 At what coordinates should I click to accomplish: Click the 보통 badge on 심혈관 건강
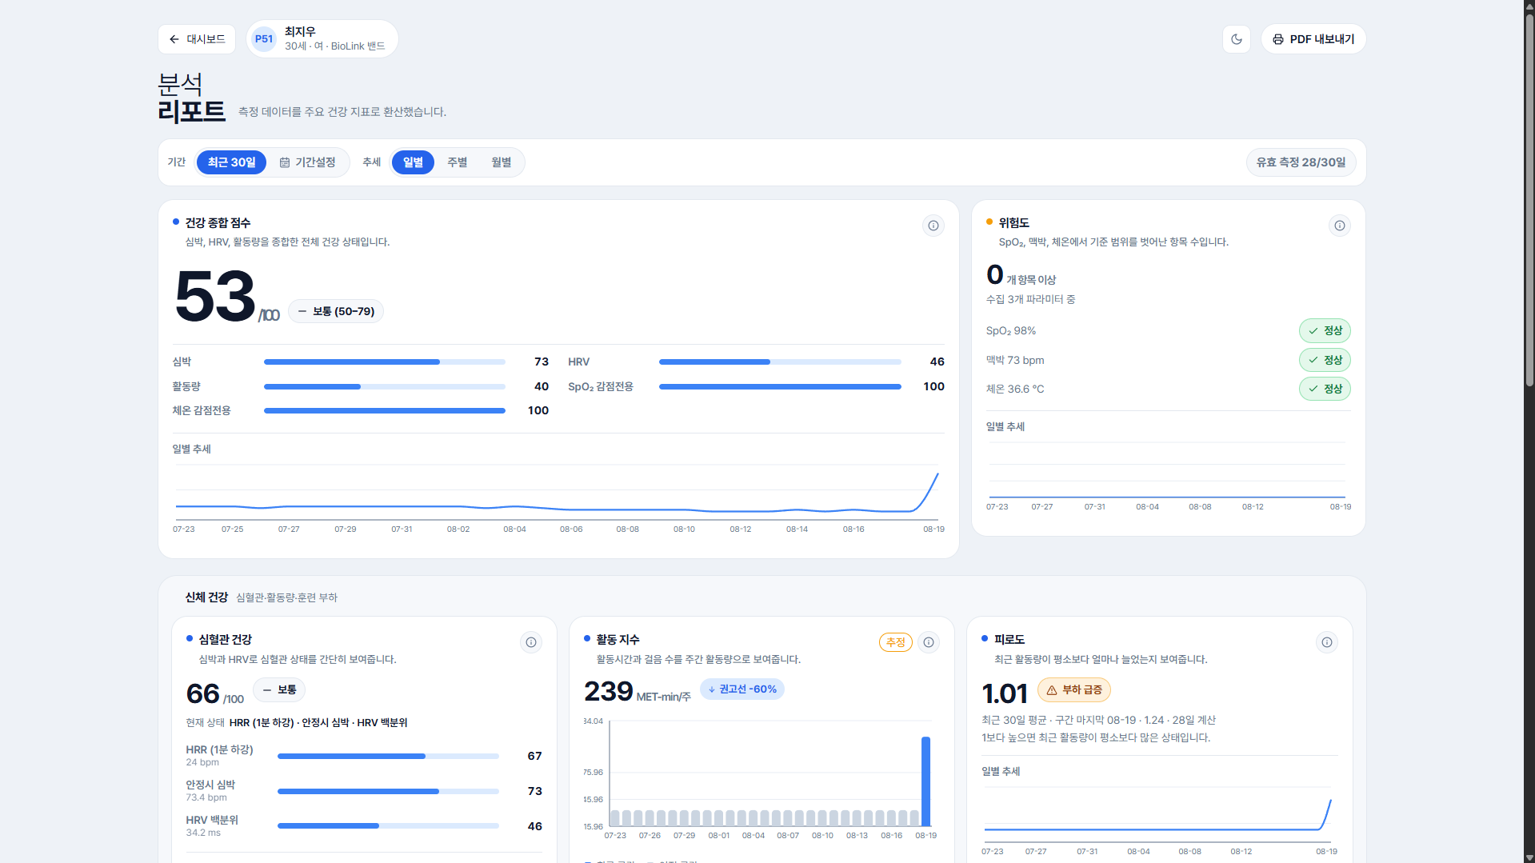tap(279, 689)
